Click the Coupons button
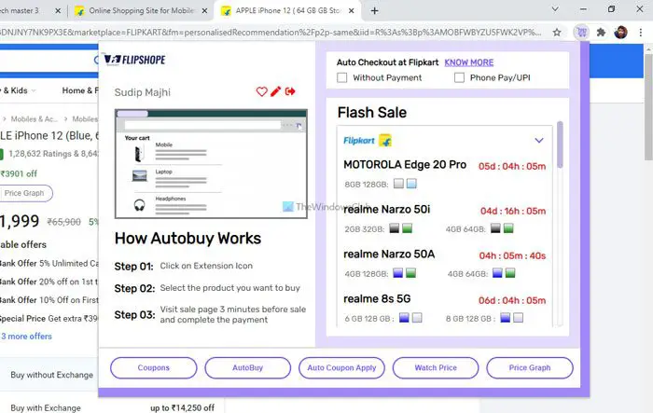Screen dimensions: 653x413 154,367
